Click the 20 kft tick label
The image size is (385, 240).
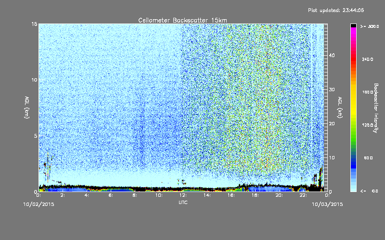point(332,124)
